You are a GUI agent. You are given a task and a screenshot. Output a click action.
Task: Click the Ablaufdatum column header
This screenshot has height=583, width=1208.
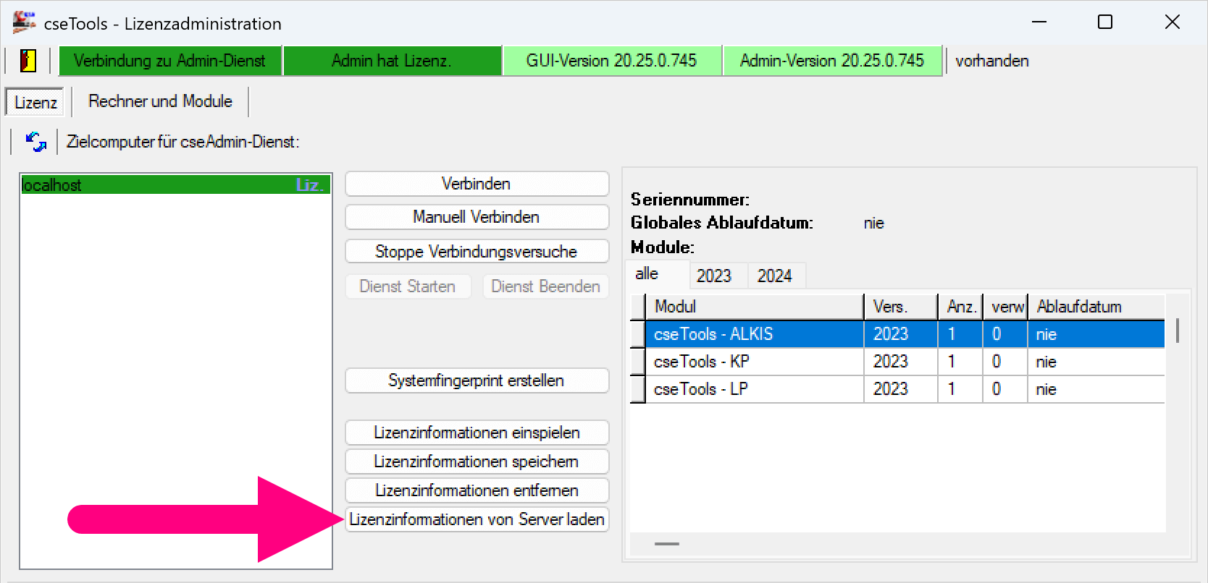click(1094, 307)
